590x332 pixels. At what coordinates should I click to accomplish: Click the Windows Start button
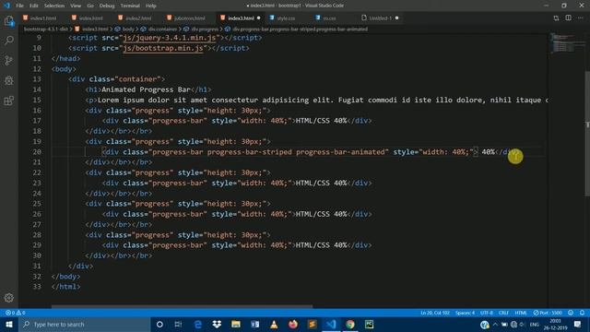[x=9, y=325]
